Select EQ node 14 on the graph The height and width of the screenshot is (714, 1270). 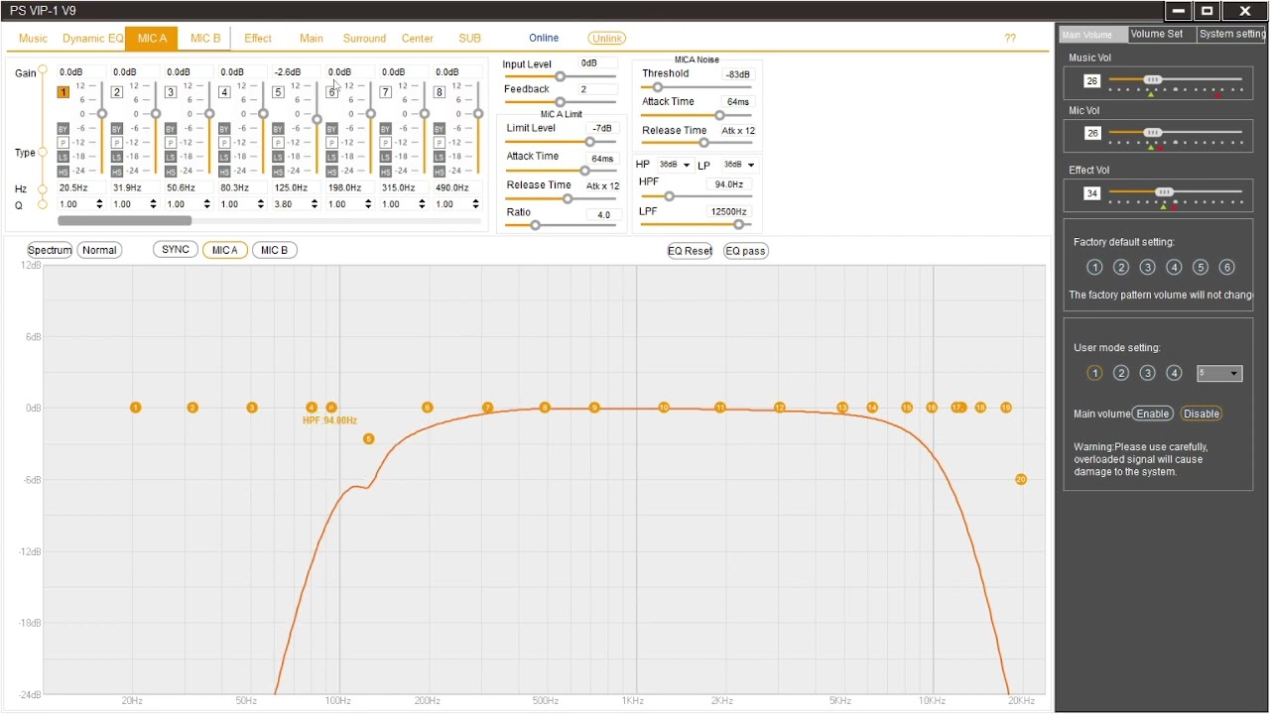click(872, 408)
